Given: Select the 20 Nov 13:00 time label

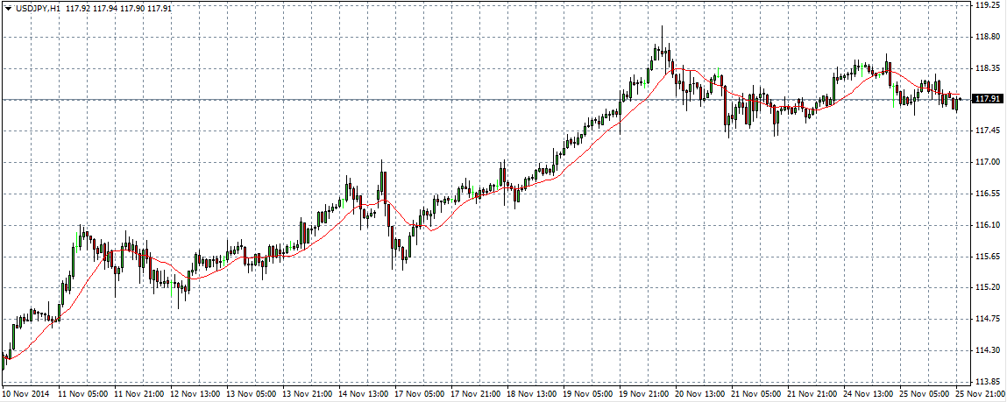Looking at the screenshot, I should pyautogui.click(x=703, y=394).
